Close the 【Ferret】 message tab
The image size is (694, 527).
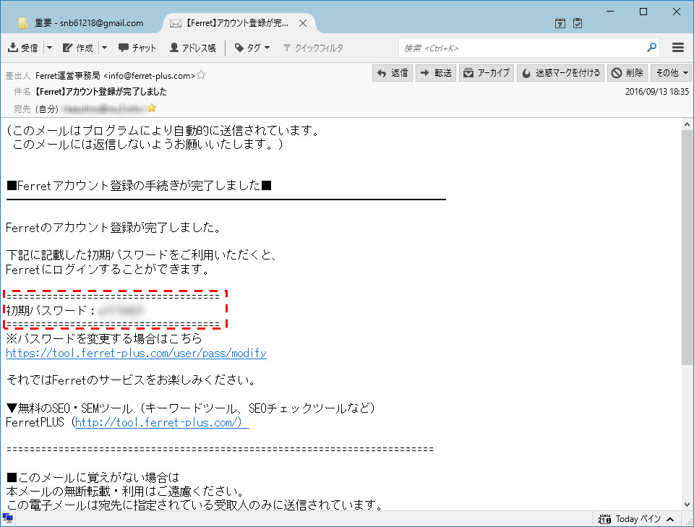(303, 23)
